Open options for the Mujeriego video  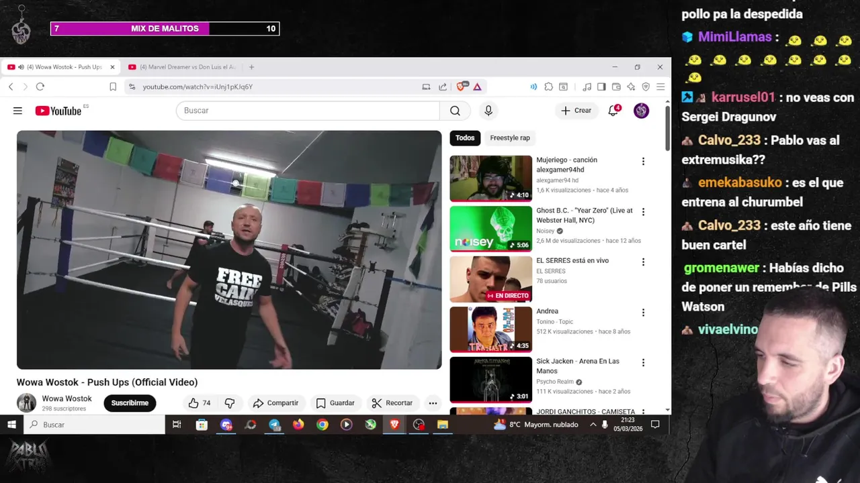point(643,161)
